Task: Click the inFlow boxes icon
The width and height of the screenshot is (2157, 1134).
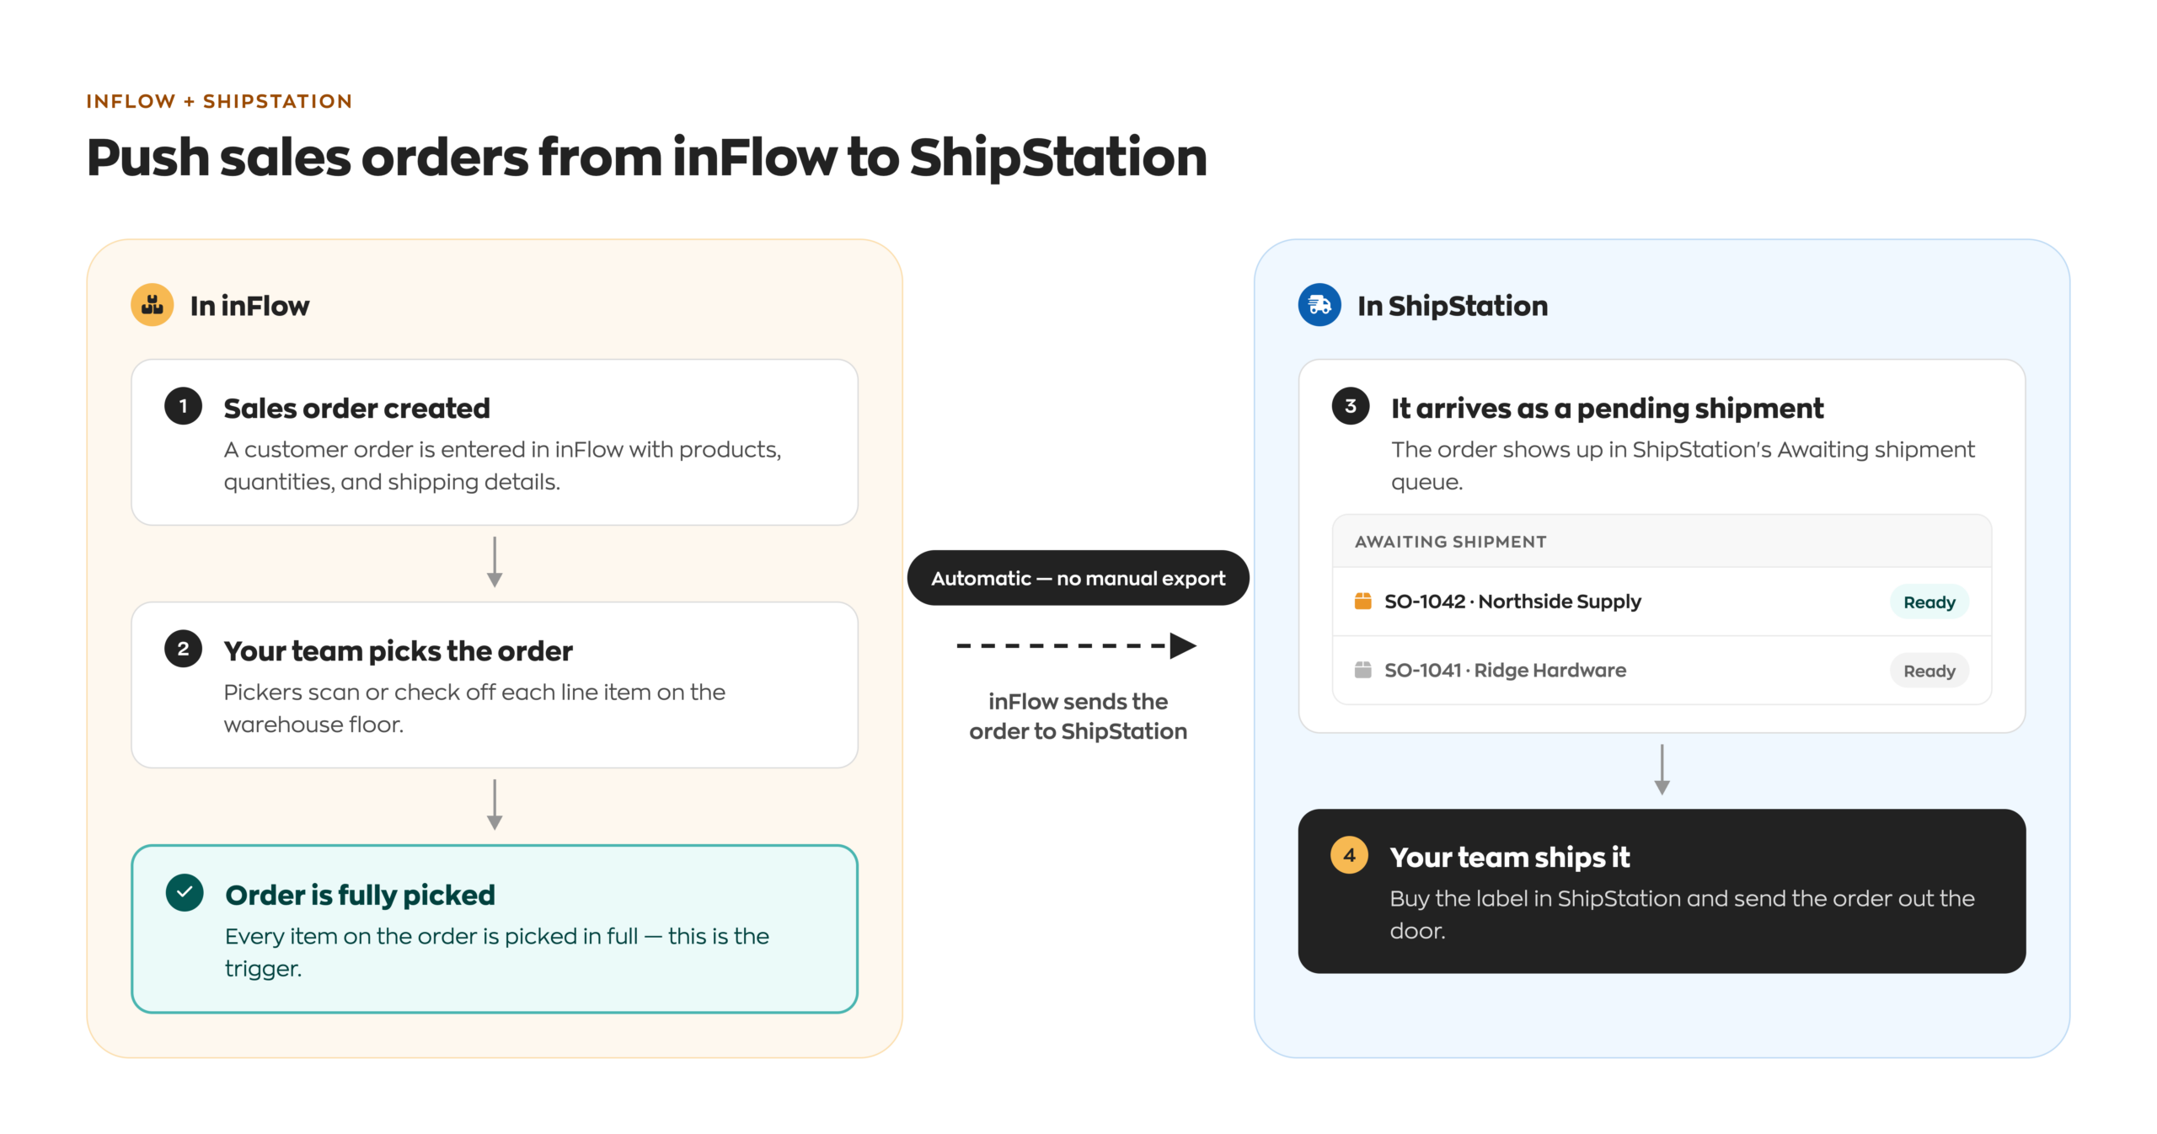Action: click(x=152, y=305)
